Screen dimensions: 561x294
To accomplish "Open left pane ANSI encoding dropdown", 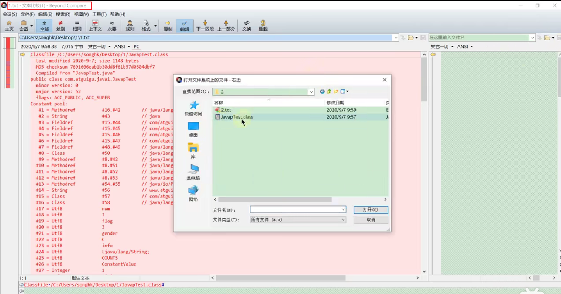I will (122, 46).
